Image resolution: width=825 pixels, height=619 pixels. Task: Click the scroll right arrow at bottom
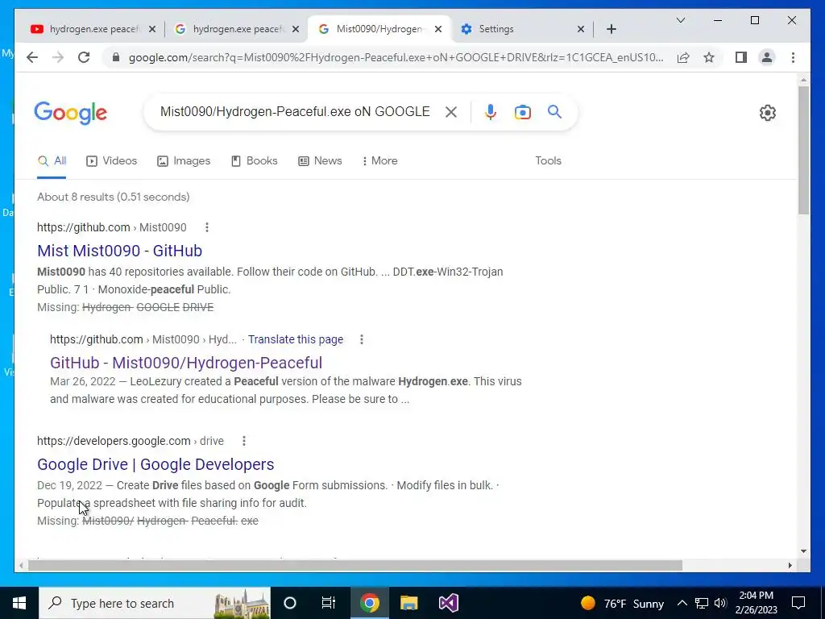790,566
